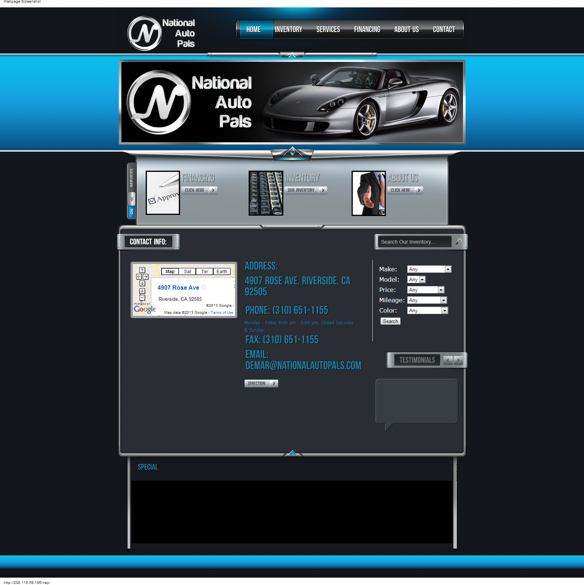Open the Color dropdown

coord(428,310)
